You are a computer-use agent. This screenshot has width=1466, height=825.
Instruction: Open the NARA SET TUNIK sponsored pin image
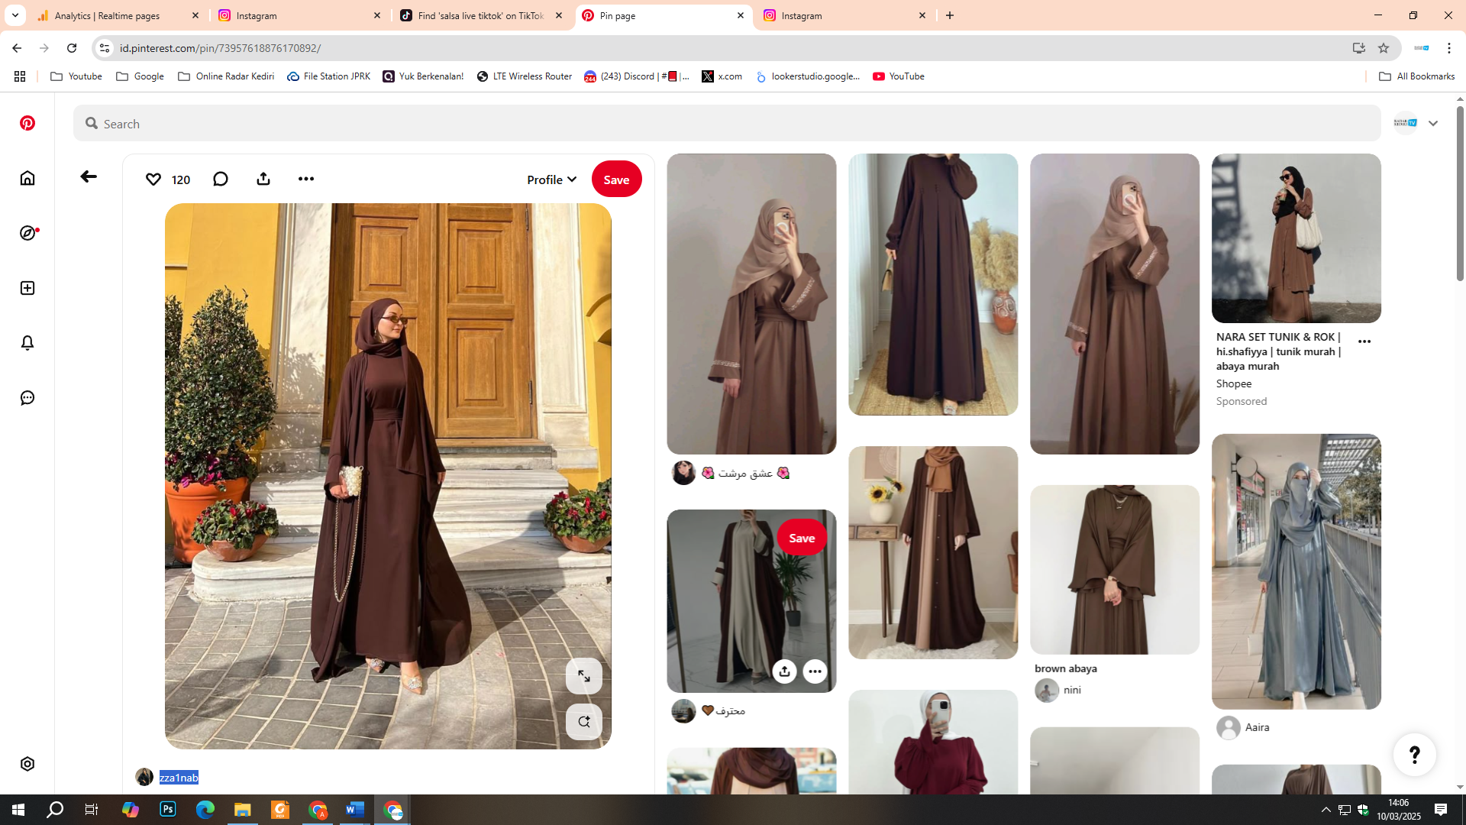tap(1296, 238)
